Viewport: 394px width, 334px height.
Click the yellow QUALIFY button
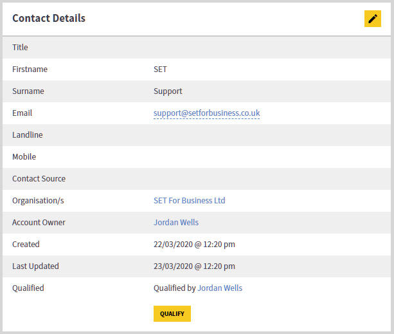tap(172, 313)
